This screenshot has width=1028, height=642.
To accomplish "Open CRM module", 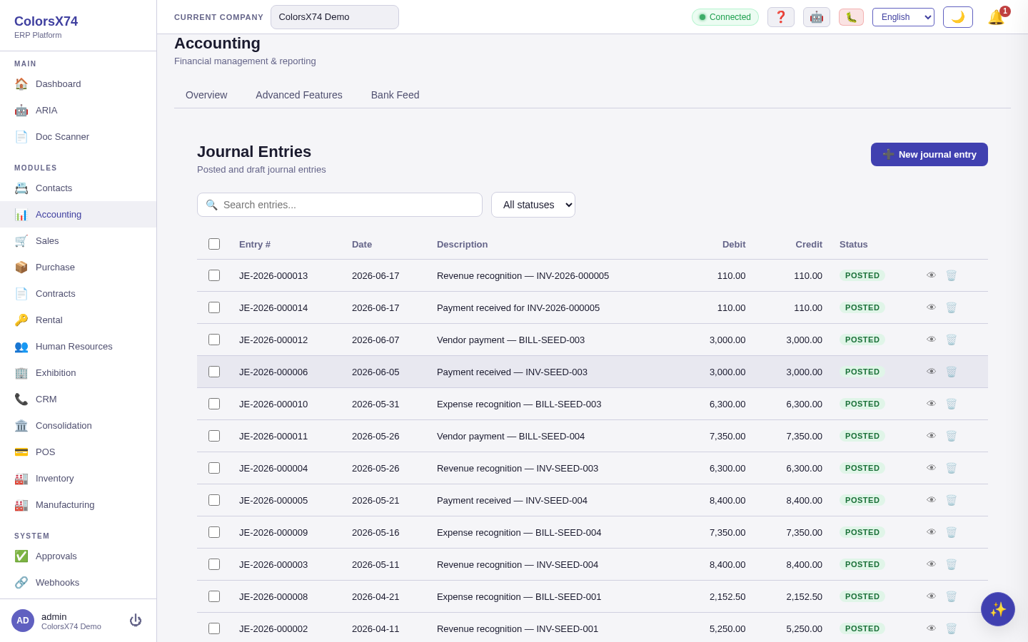I will pyautogui.click(x=79, y=399).
